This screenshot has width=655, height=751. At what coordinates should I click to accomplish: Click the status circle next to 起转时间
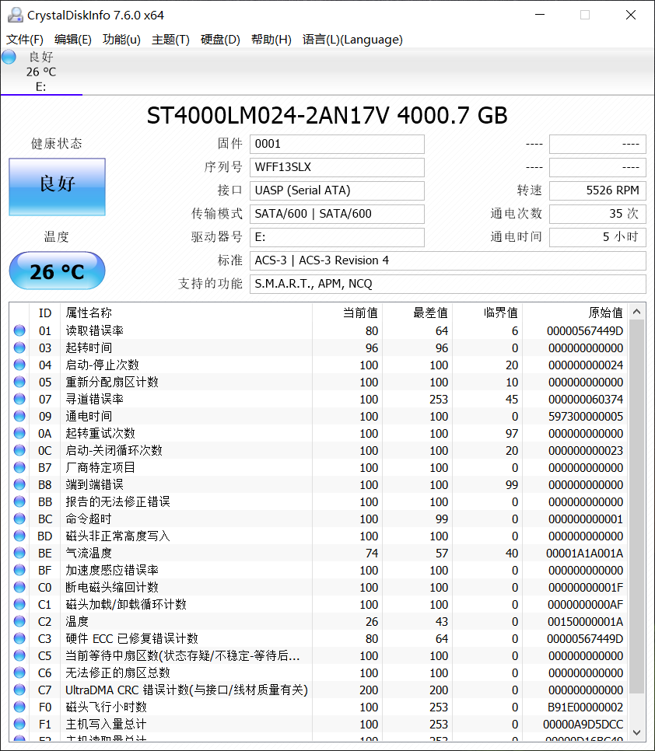click(x=19, y=348)
